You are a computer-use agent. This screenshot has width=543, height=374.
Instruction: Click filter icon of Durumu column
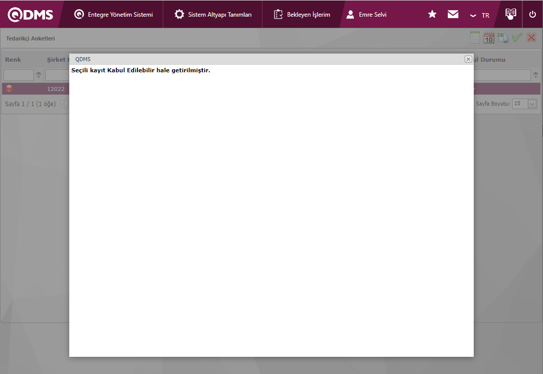click(535, 75)
